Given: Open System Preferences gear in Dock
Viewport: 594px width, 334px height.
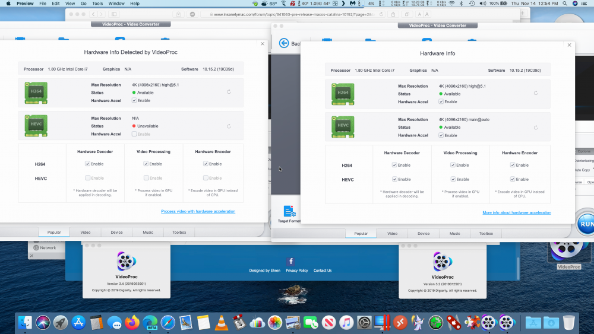Looking at the screenshot, I should 364,323.
